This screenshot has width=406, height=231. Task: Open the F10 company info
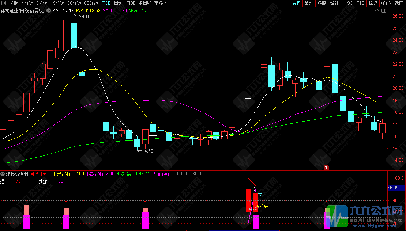(x=360, y=3)
